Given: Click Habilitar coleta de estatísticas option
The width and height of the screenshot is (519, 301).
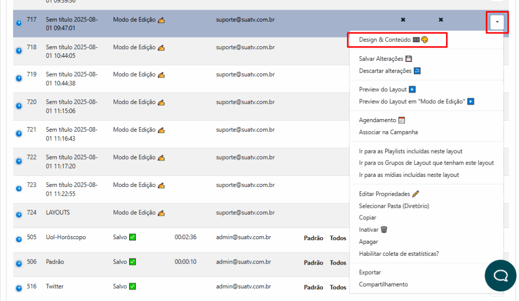Looking at the screenshot, I should pos(398,254).
